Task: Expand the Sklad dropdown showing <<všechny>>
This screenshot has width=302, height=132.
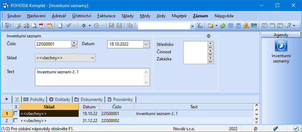Action: (92, 58)
